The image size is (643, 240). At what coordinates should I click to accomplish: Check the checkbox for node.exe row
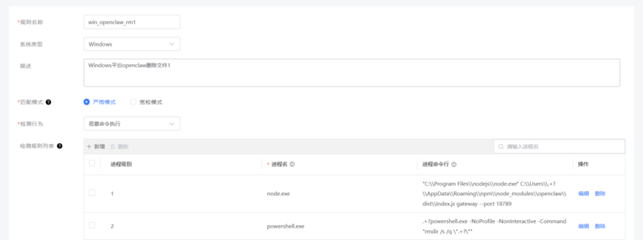pyautogui.click(x=92, y=193)
